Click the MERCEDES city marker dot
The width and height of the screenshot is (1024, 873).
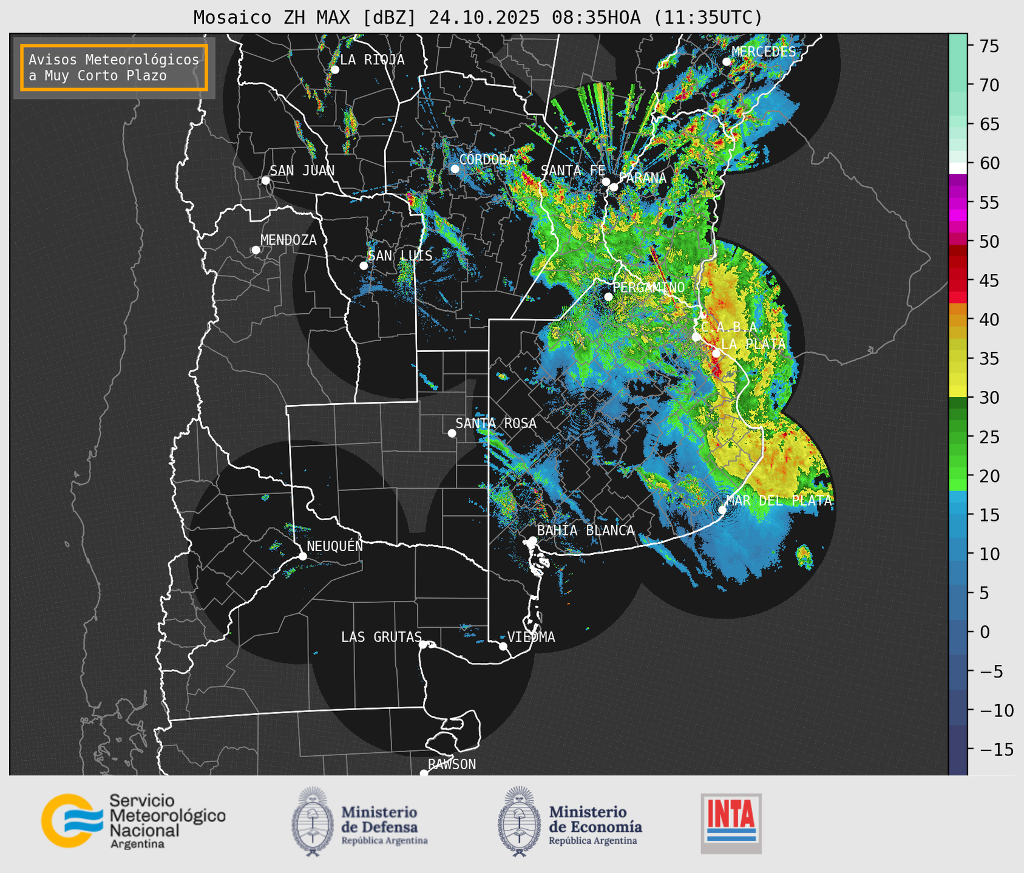pyautogui.click(x=727, y=62)
